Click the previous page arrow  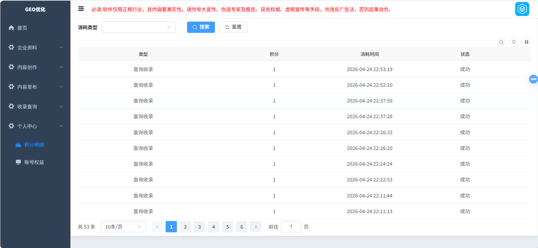pos(157,227)
